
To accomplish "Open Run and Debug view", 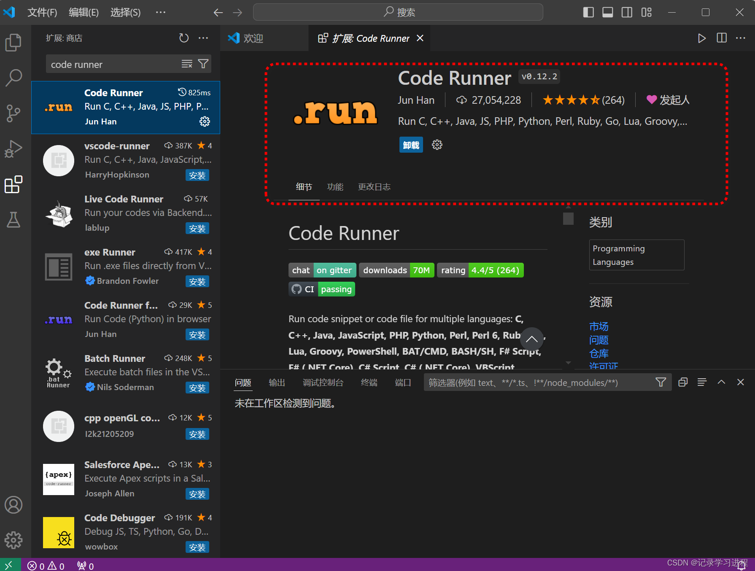I will click(13, 149).
